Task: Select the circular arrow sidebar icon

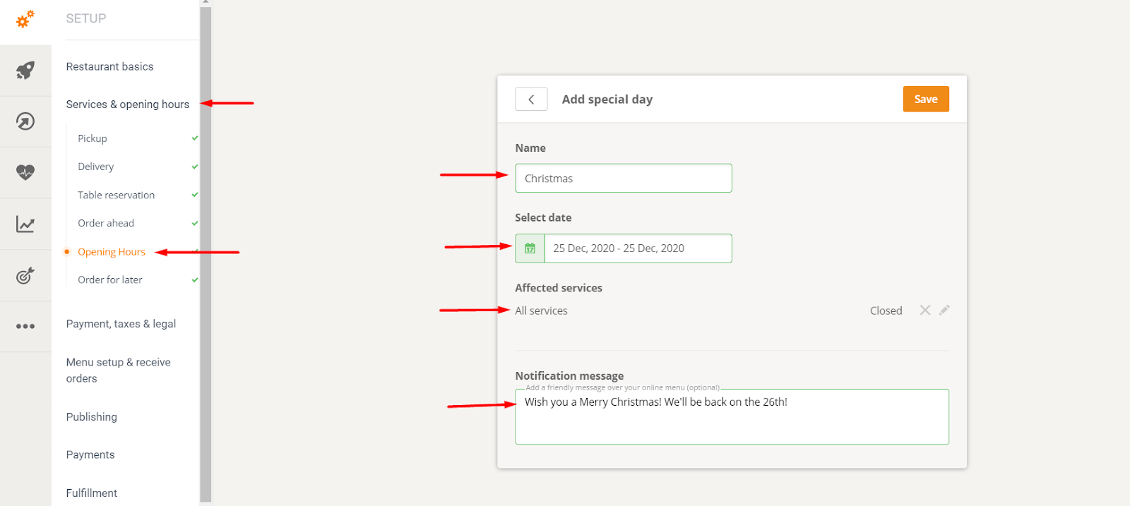Action: pos(25,121)
